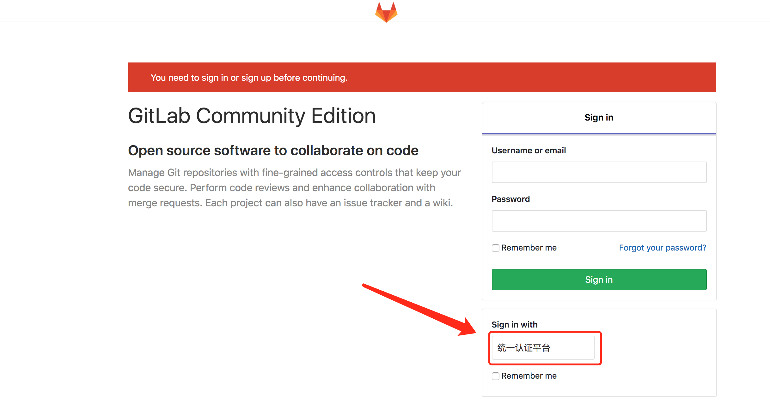Click the 'Sign in with' section label
Image resolution: width=770 pixels, height=402 pixels.
pos(514,325)
